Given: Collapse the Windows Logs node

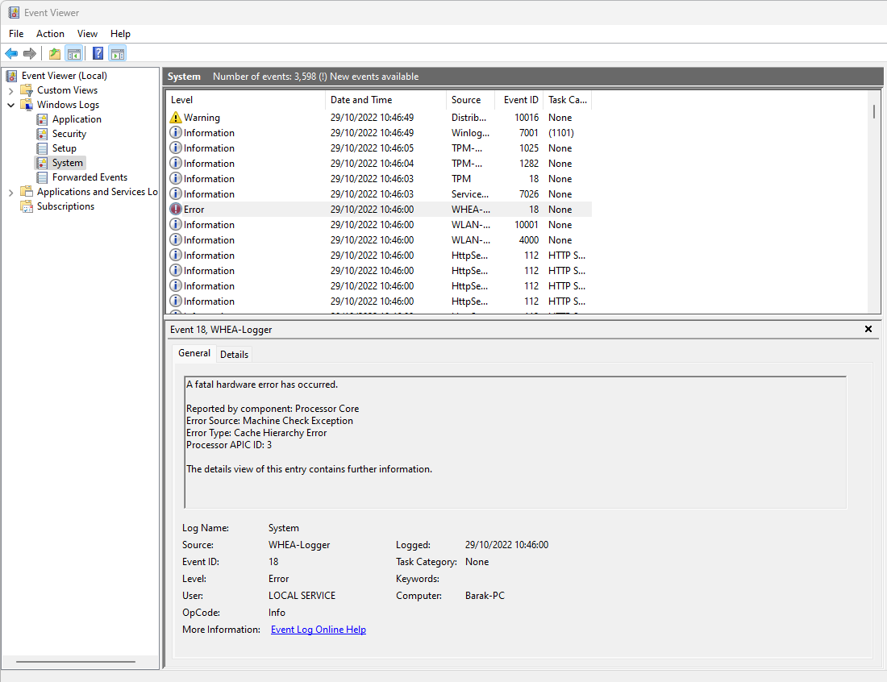Looking at the screenshot, I should (10, 105).
